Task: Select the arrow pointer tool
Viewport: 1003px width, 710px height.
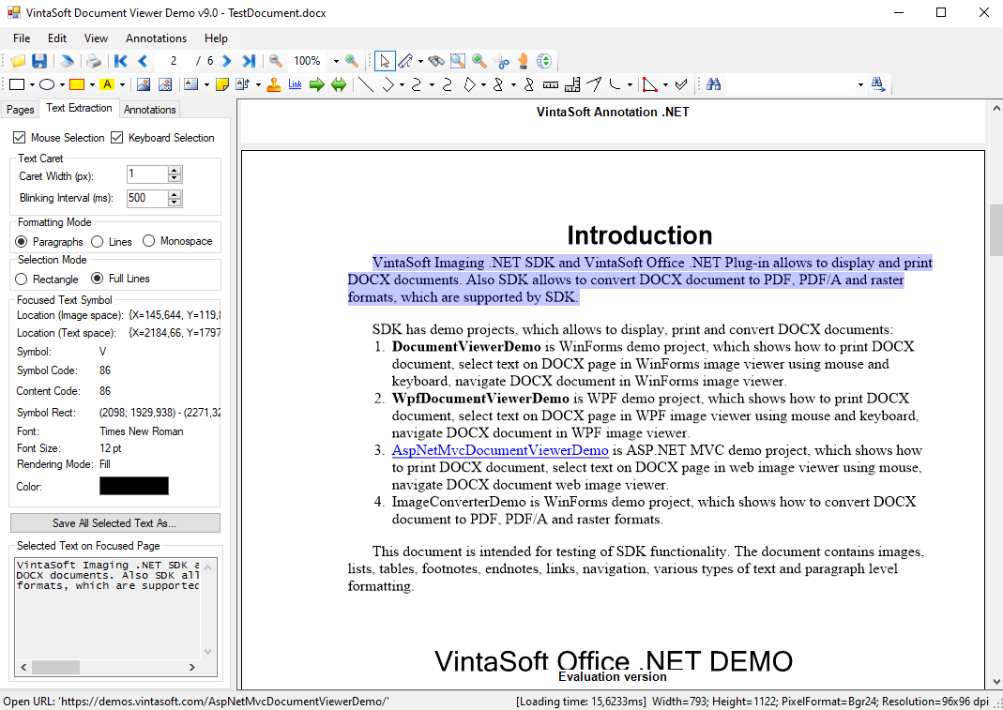Action: 385,61
